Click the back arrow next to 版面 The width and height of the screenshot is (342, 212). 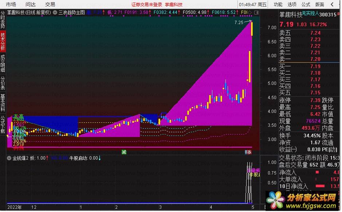pos(332,4)
